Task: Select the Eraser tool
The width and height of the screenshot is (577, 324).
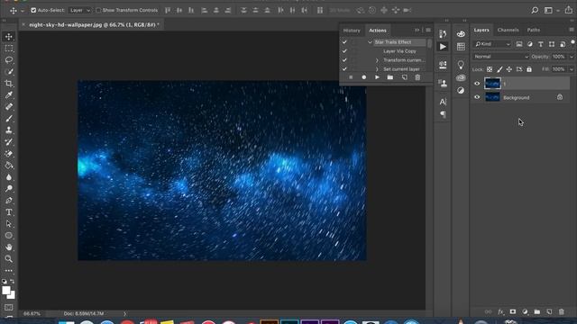Action: [x=9, y=154]
